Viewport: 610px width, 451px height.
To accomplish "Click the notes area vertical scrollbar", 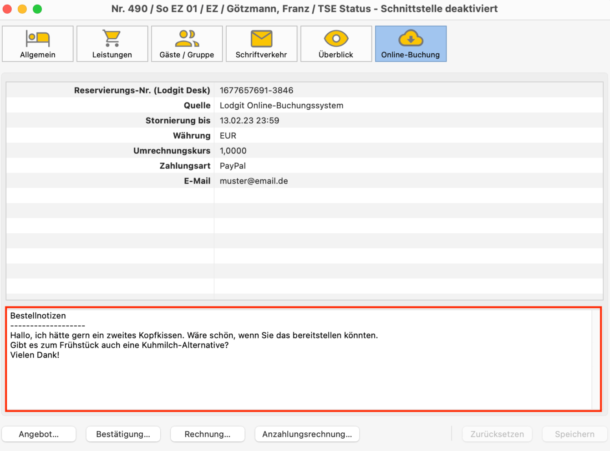I will (596, 359).
